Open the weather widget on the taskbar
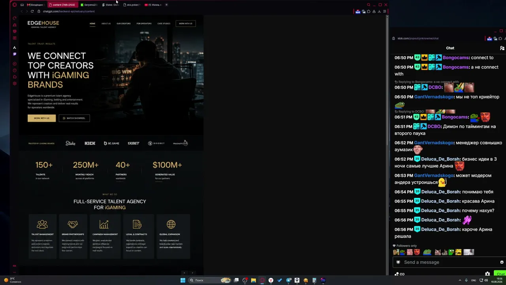The height and width of the screenshot is (285, 506). (x=13, y=280)
